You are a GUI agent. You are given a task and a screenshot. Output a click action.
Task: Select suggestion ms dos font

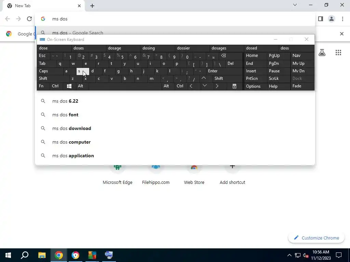175,115
